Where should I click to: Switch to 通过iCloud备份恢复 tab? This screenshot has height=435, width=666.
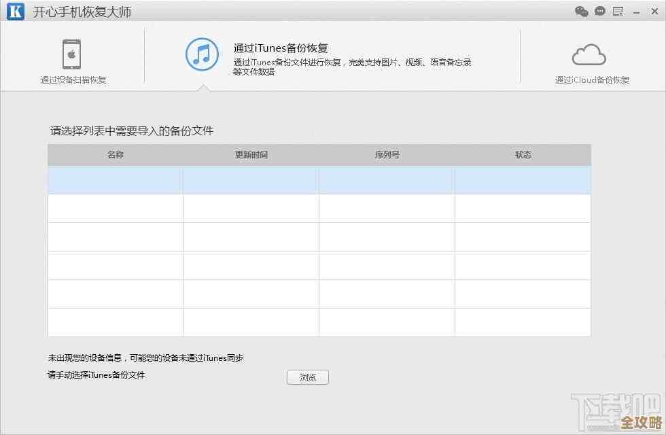point(592,80)
